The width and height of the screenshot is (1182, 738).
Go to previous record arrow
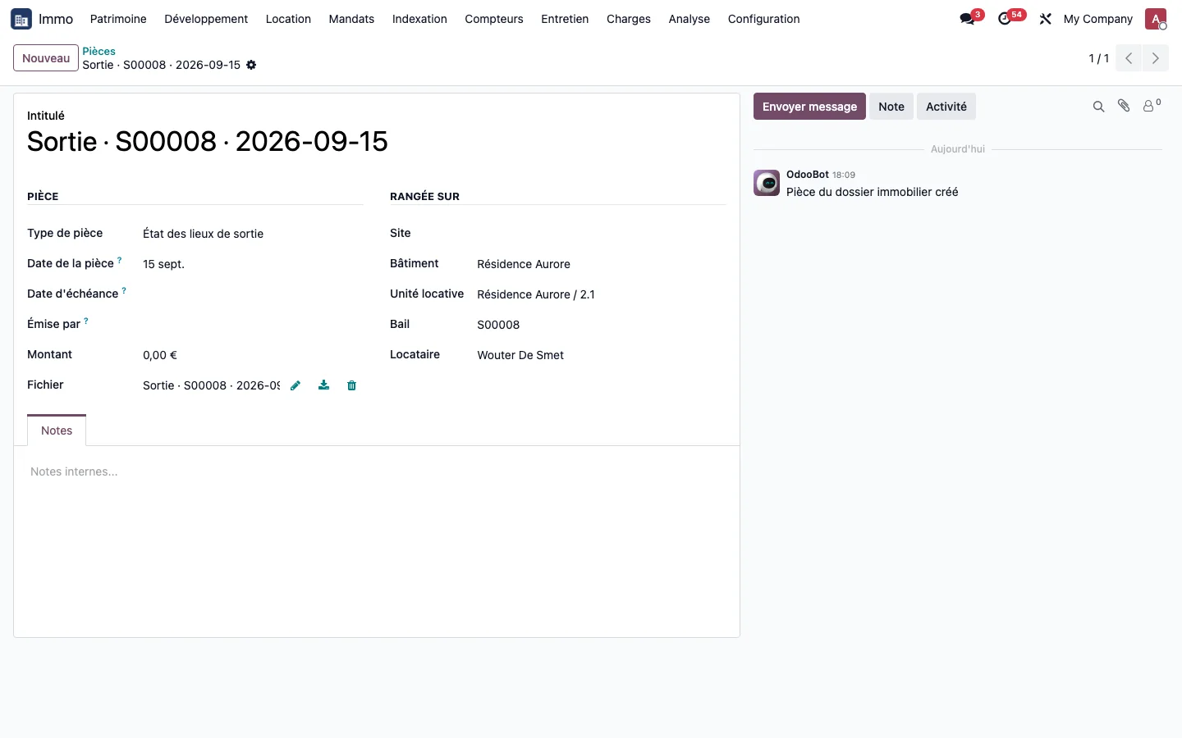pyautogui.click(x=1129, y=58)
